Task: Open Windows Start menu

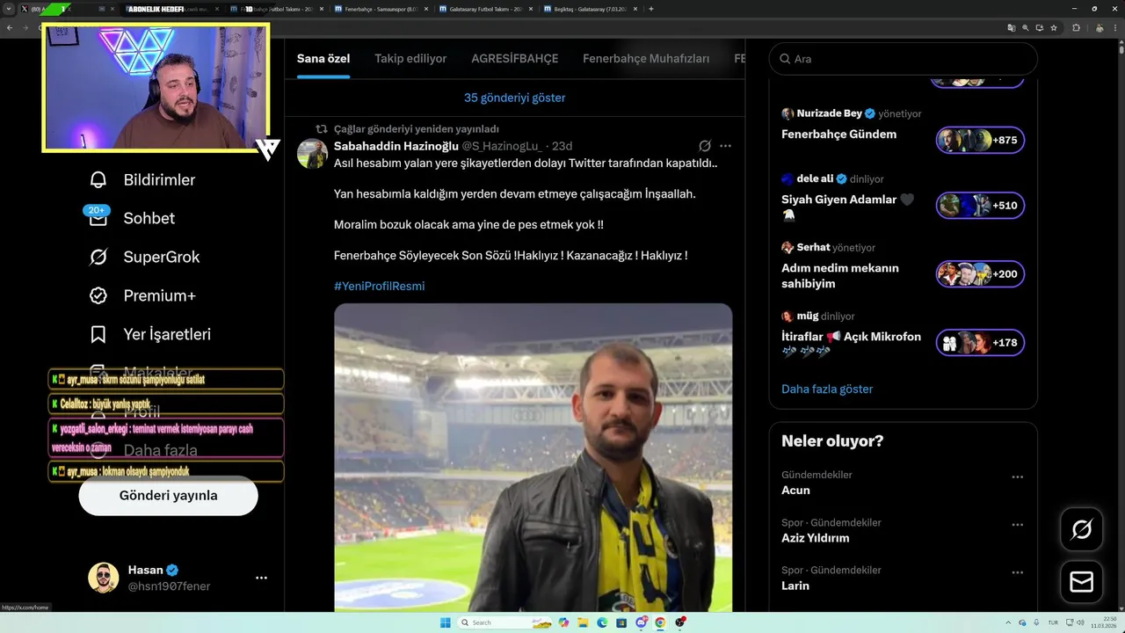Action: point(445,622)
